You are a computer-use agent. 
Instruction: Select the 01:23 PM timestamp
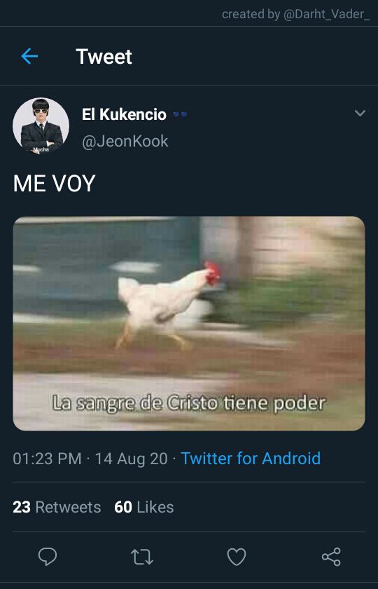[47, 459]
